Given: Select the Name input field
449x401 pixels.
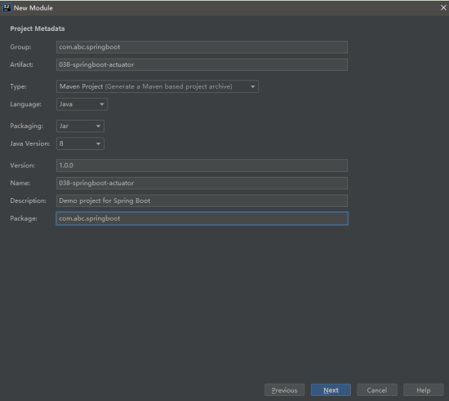Looking at the screenshot, I should (202, 183).
